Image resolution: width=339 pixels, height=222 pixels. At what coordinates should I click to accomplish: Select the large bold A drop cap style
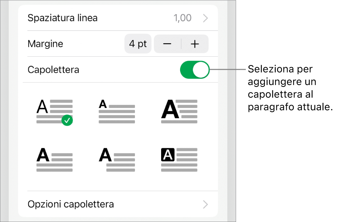point(179,112)
